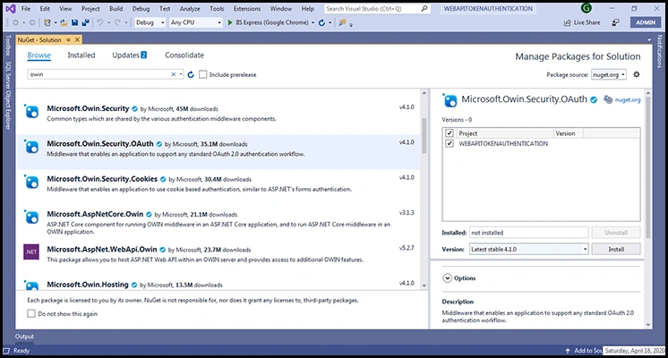Open the New Project dropdown arrow
The height and width of the screenshot is (358, 668).
pos(55,23)
